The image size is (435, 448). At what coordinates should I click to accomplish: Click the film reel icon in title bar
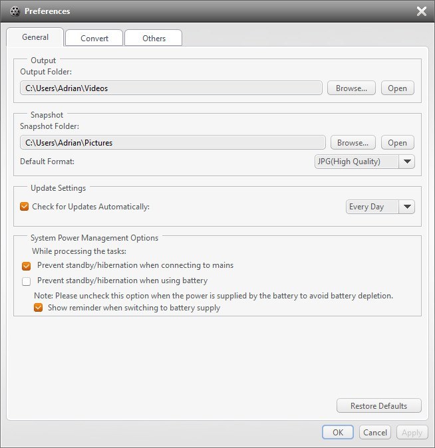point(15,11)
